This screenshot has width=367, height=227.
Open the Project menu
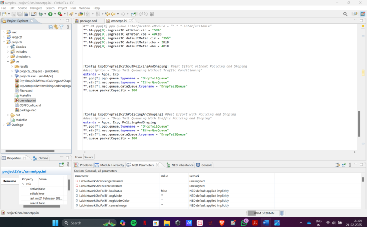[x=62, y=8]
